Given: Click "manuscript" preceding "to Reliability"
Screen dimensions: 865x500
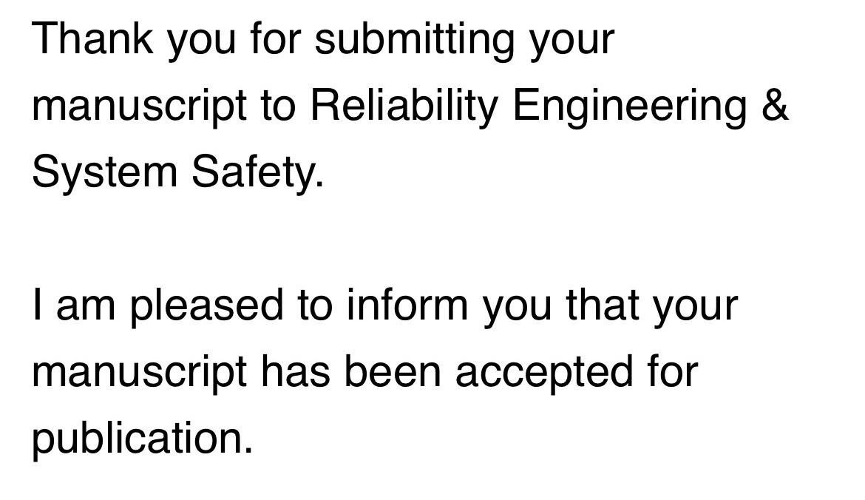Looking at the screenshot, I should [139, 106].
